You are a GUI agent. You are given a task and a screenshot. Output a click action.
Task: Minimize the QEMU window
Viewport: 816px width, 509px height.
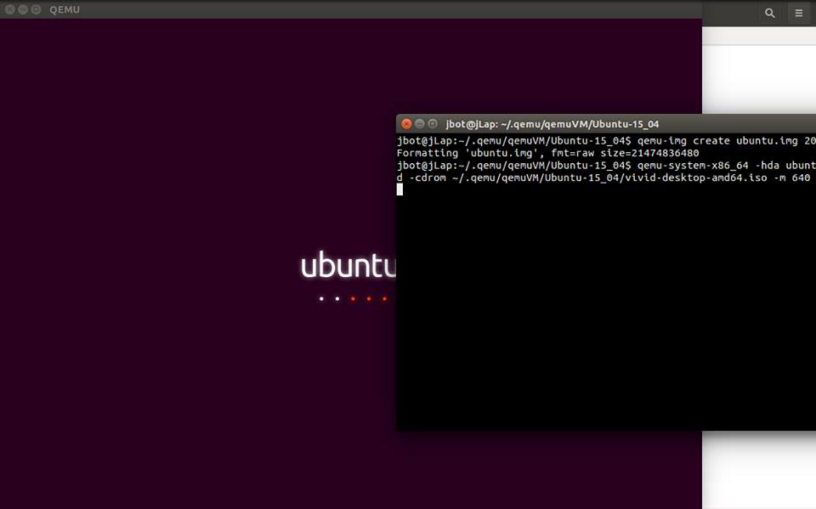pos(23,9)
